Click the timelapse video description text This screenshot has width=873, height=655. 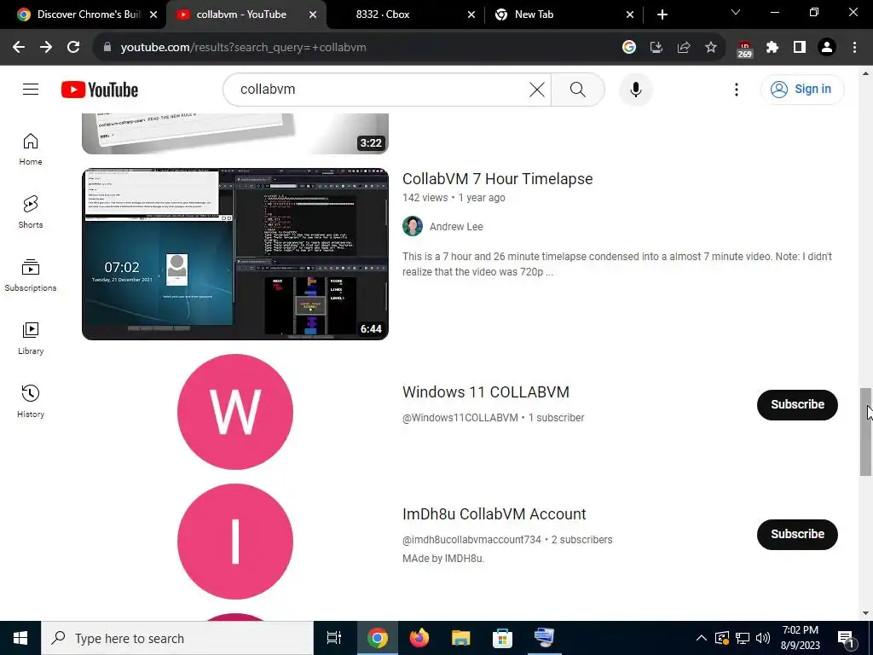coord(617,264)
